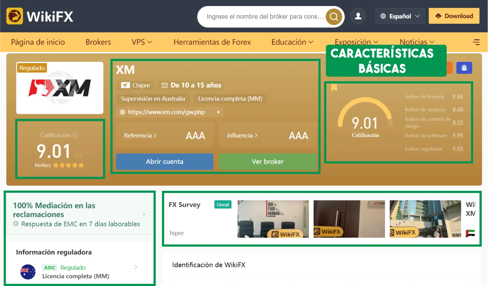Click the Índice de negocio 8.40 value

pos(458,110)
